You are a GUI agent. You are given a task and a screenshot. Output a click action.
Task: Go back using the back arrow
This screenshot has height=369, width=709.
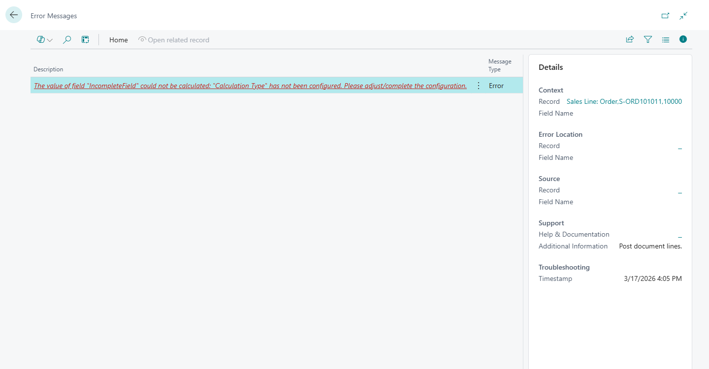[14, 15]
